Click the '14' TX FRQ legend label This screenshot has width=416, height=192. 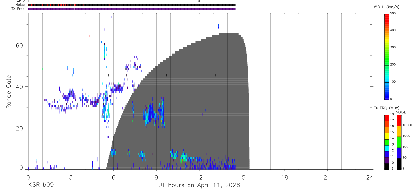coord(393,138)
